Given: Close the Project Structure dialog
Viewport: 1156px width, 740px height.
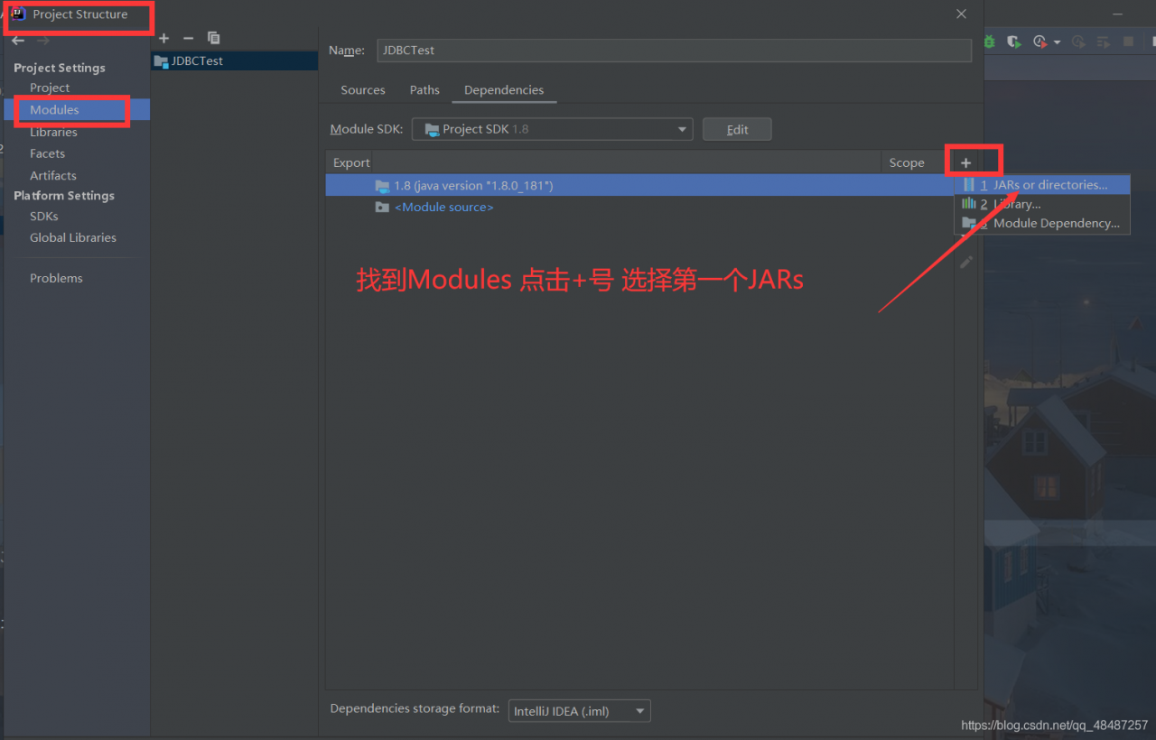Looking at the screenshot, I should [x=962, y=14].
